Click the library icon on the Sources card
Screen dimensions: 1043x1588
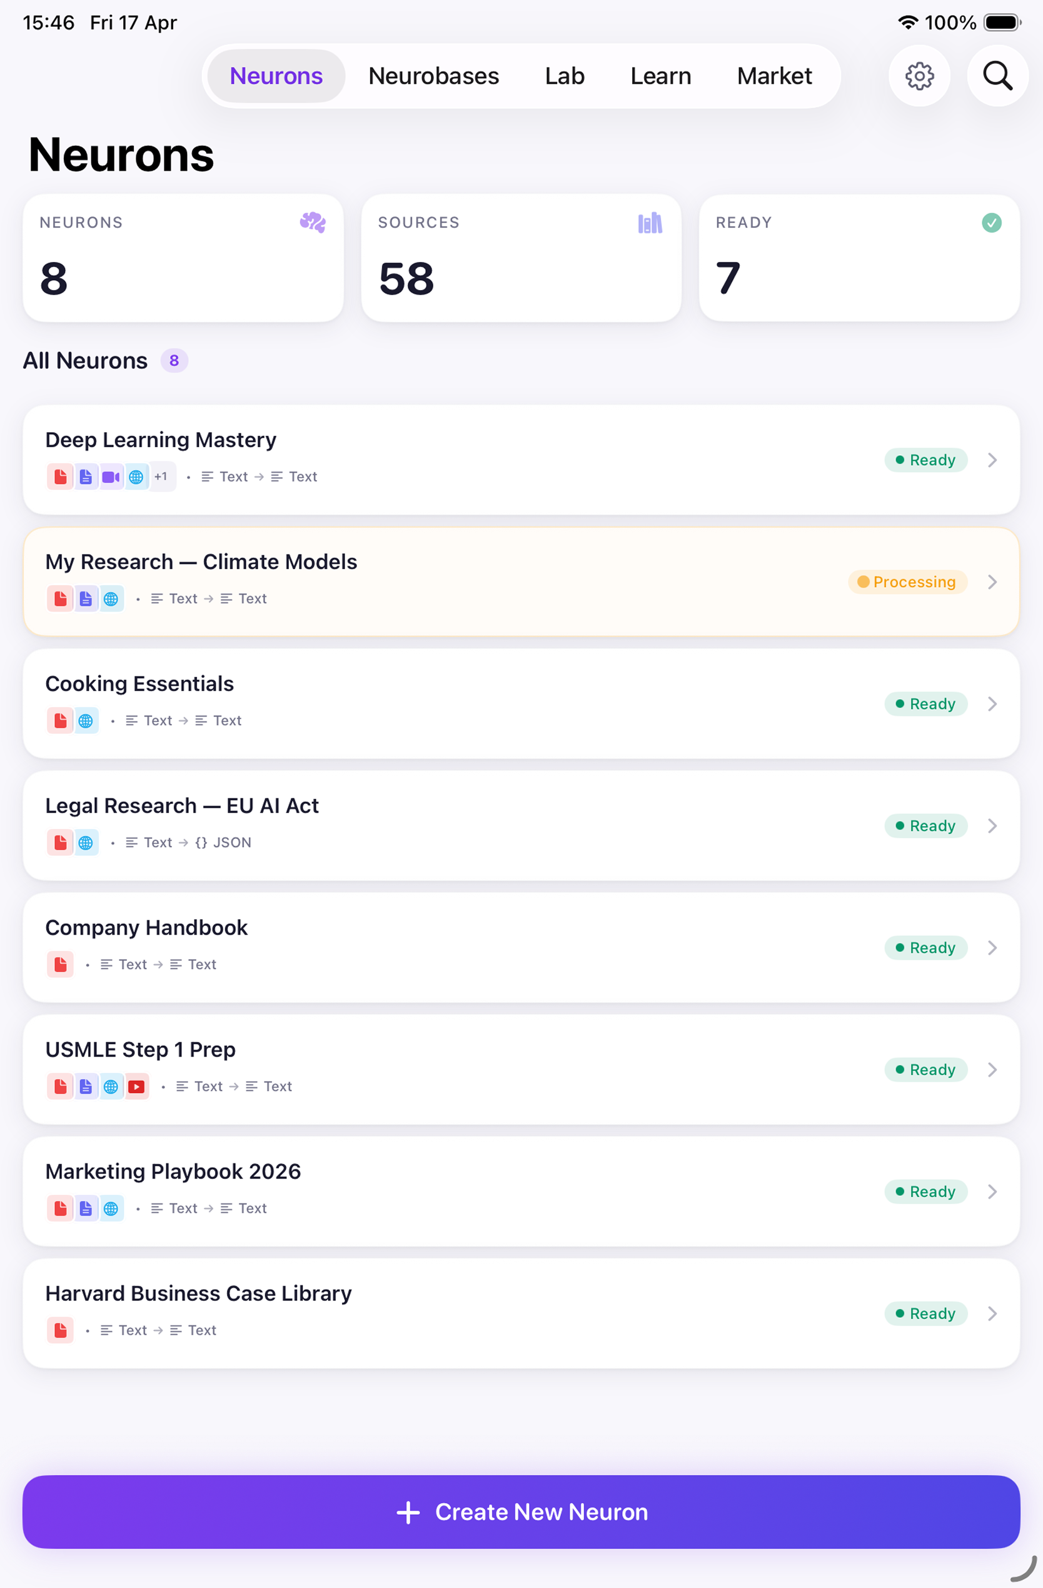[649, 223]
